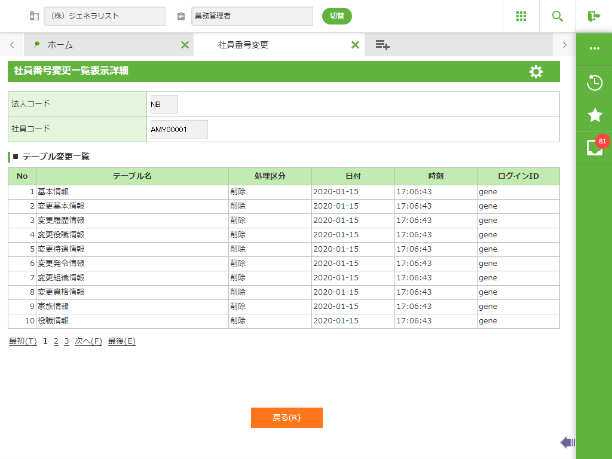Jump to the 最後(E) page link
612x459 pixels.
(122, 341)
